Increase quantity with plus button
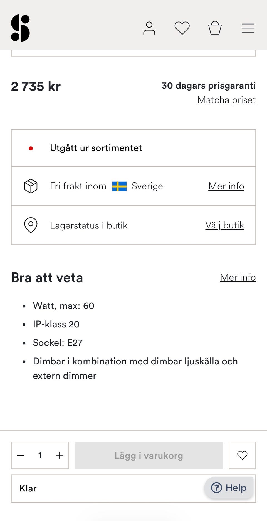Screen dimensions: 267x521 coord(59,456)
